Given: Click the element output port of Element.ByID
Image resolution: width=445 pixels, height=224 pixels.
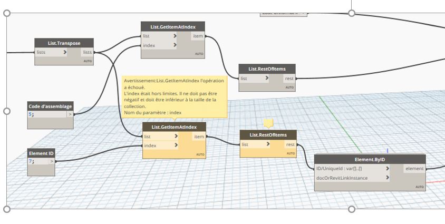Looking at the screenshot, I should coord(414,169).
